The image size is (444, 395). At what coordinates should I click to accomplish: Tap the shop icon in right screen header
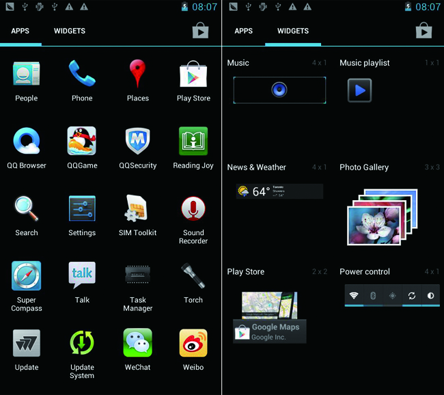click(x=424, y=30)
